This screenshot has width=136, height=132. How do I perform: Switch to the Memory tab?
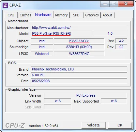(x=61, y=15)
